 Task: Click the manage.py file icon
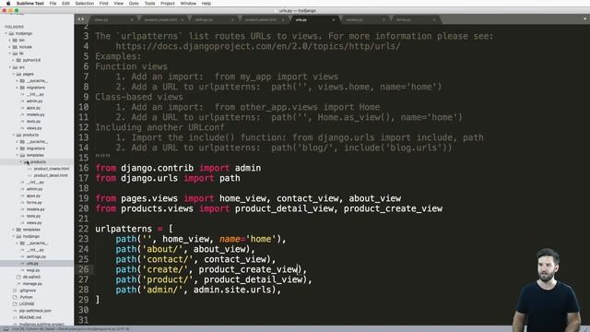[x=18, y=283]
